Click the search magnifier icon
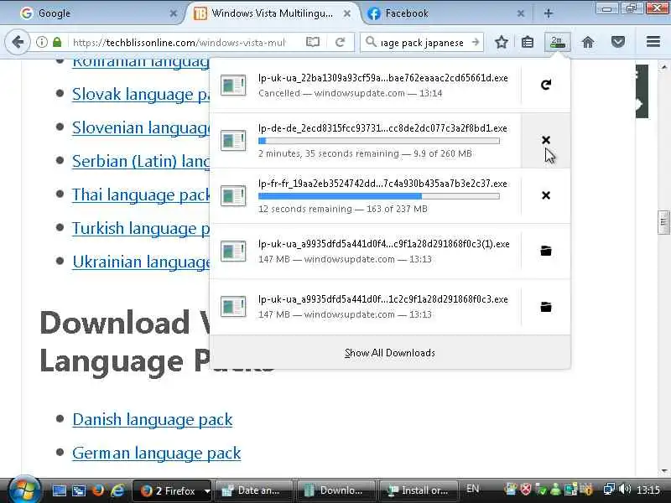 point(371,42)
